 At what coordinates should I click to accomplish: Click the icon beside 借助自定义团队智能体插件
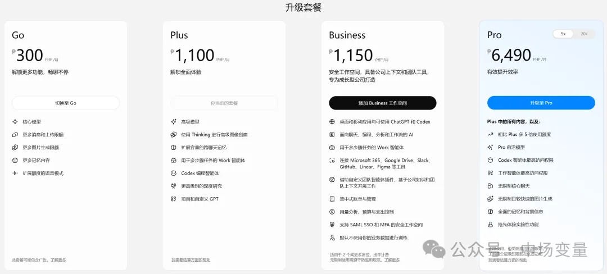click(x=332, y=180)
